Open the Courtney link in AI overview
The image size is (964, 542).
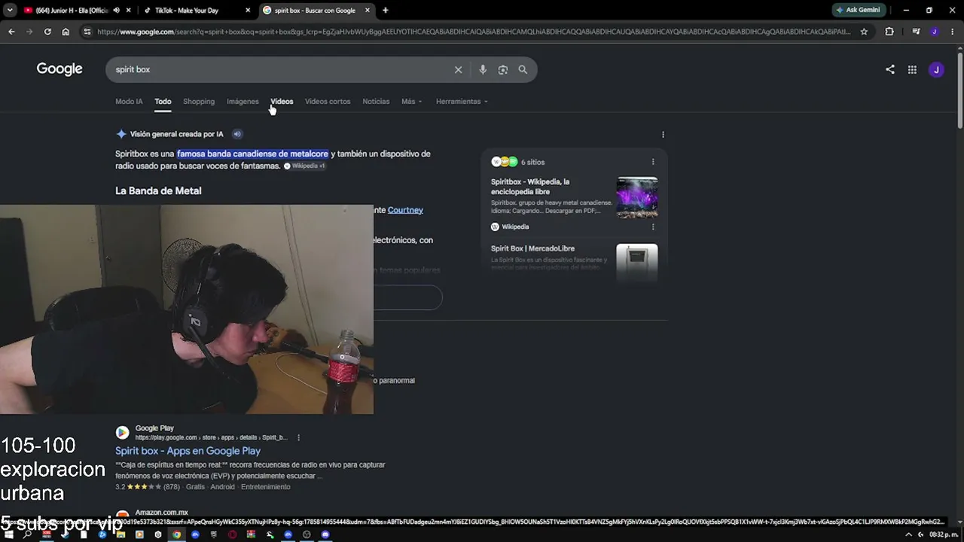405,210
